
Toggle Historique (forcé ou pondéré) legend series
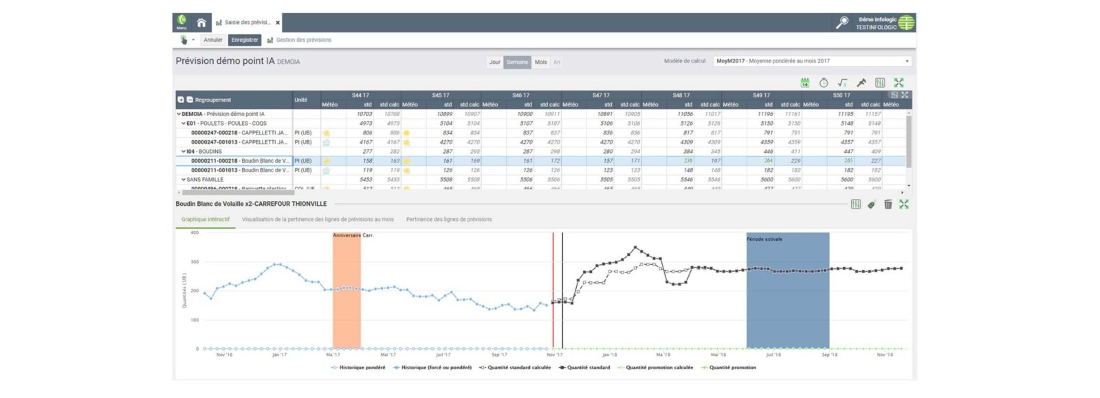(x=432, y=368)
